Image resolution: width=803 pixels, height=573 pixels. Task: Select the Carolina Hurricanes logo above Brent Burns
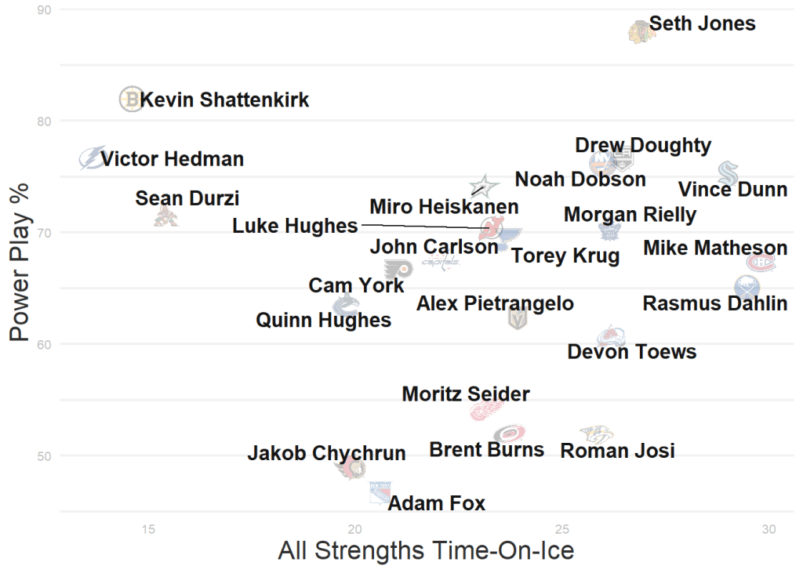510,433
